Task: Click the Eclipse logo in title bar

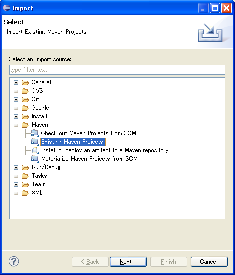Action: tap(7, 8)
